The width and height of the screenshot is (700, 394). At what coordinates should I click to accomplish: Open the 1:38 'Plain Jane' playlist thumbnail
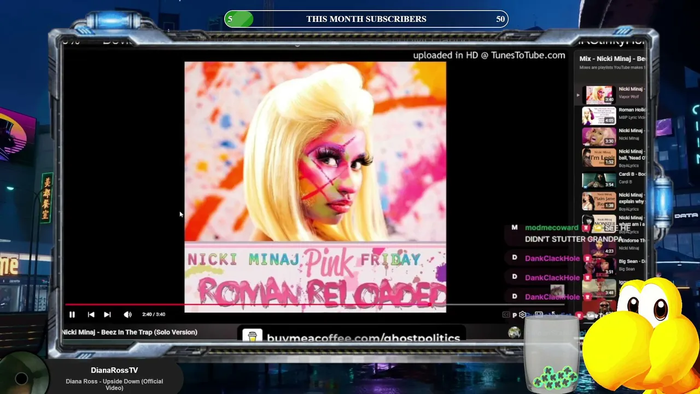[x=599, y=200]
